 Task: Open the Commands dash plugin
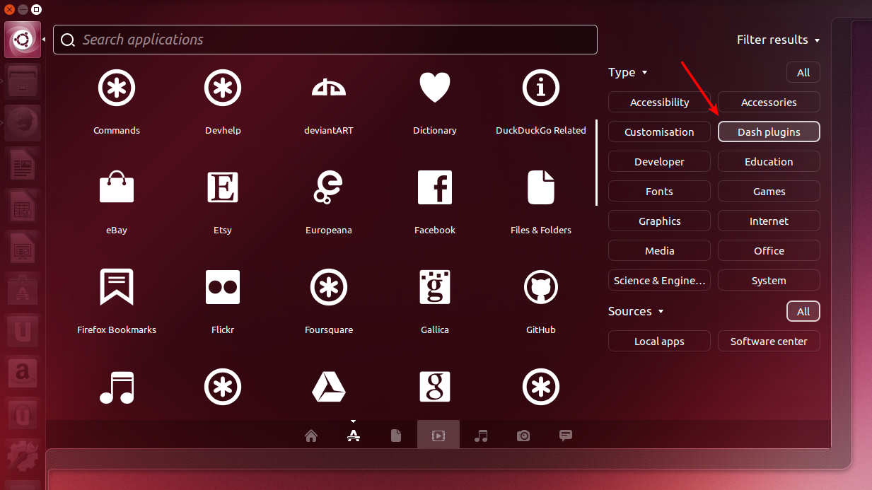click(x=117, y=88)
